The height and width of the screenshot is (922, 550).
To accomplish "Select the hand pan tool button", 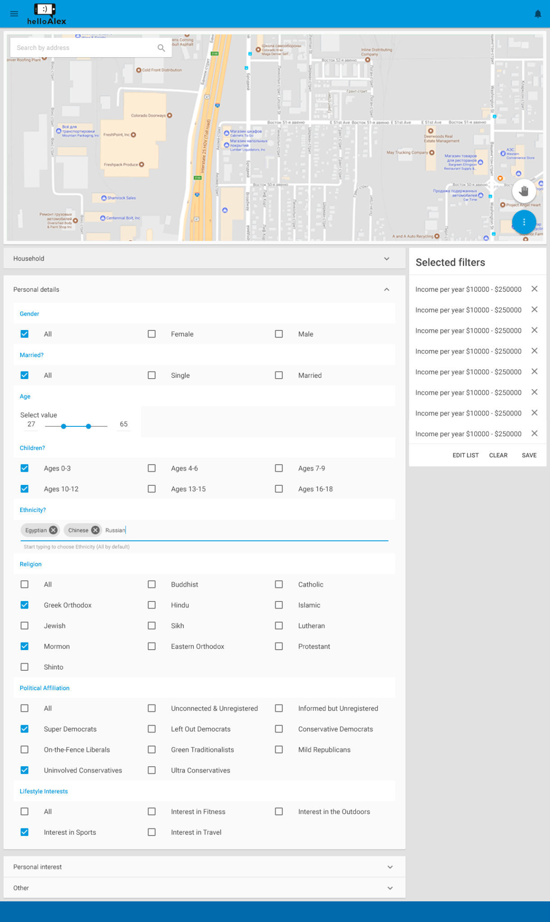I will click(x=523, y=191).
